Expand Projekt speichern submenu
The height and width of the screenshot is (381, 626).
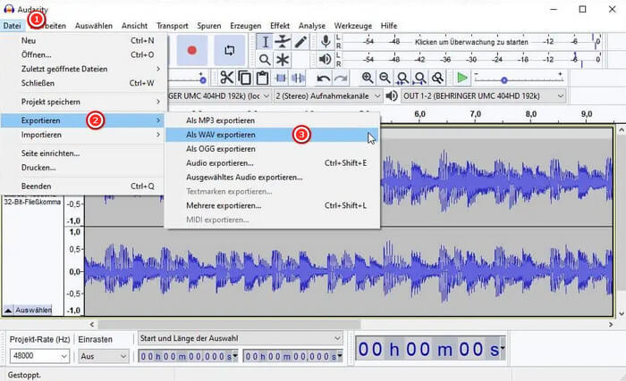[82, 102]
